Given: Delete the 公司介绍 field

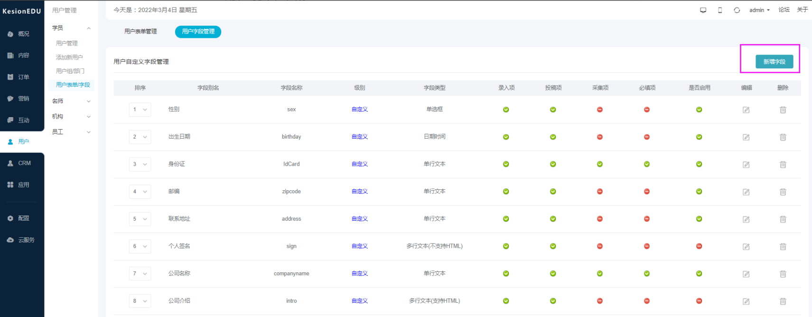Looking at the screenshot, I should pyautogui.click(x=783, y=301).
